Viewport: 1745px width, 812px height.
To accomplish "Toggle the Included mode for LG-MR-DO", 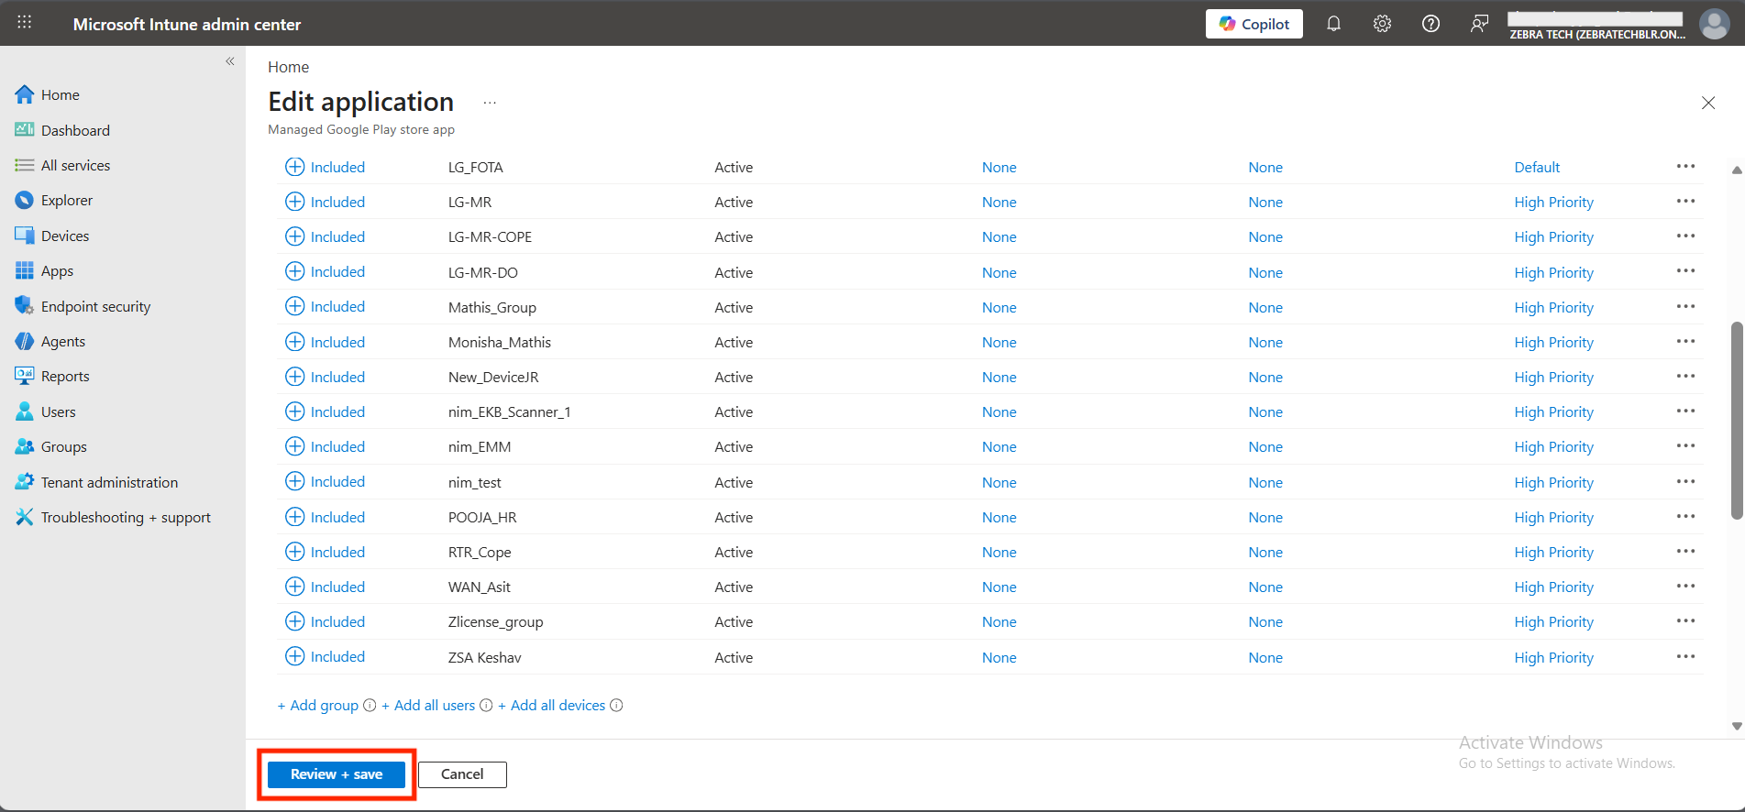I will [x=326, y=271].
